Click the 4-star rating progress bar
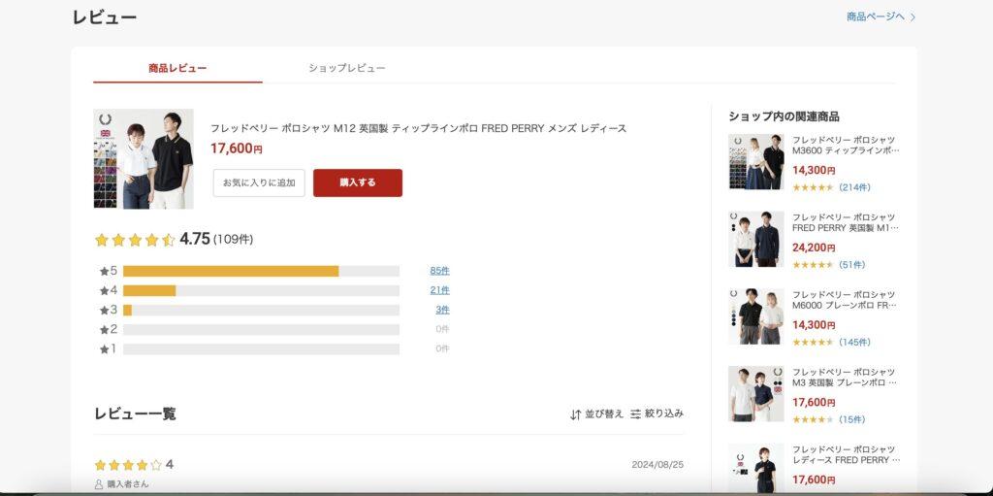993x496 pixels. (261, 290)
